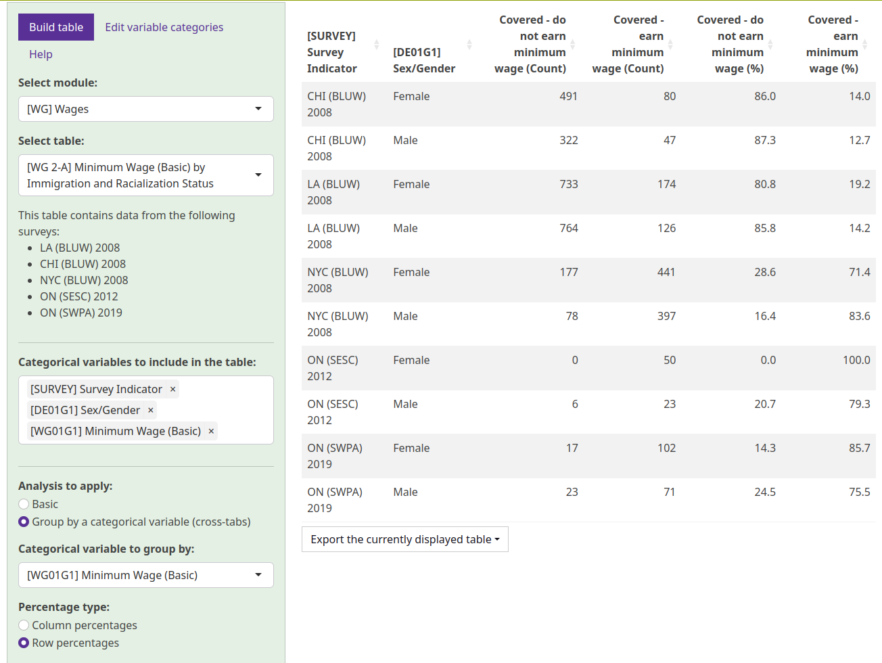Click the percentage value 83.6
Image resolution: width=882 pixels, height=663 pixels.
860,316
